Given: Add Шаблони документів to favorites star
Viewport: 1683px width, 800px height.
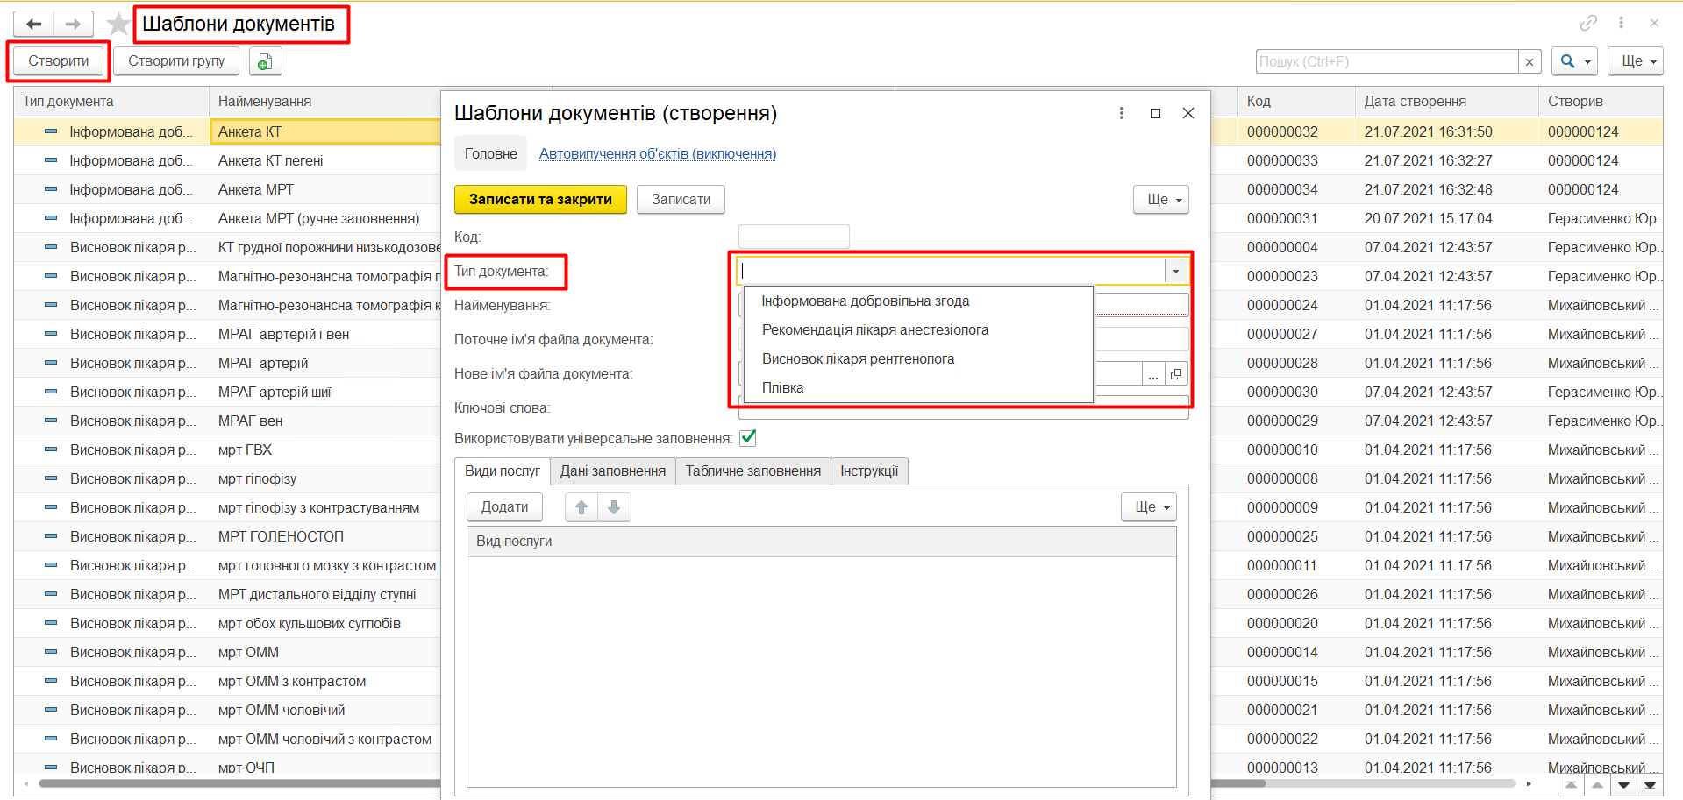Looking at the screenshot, I should point(118,24).
